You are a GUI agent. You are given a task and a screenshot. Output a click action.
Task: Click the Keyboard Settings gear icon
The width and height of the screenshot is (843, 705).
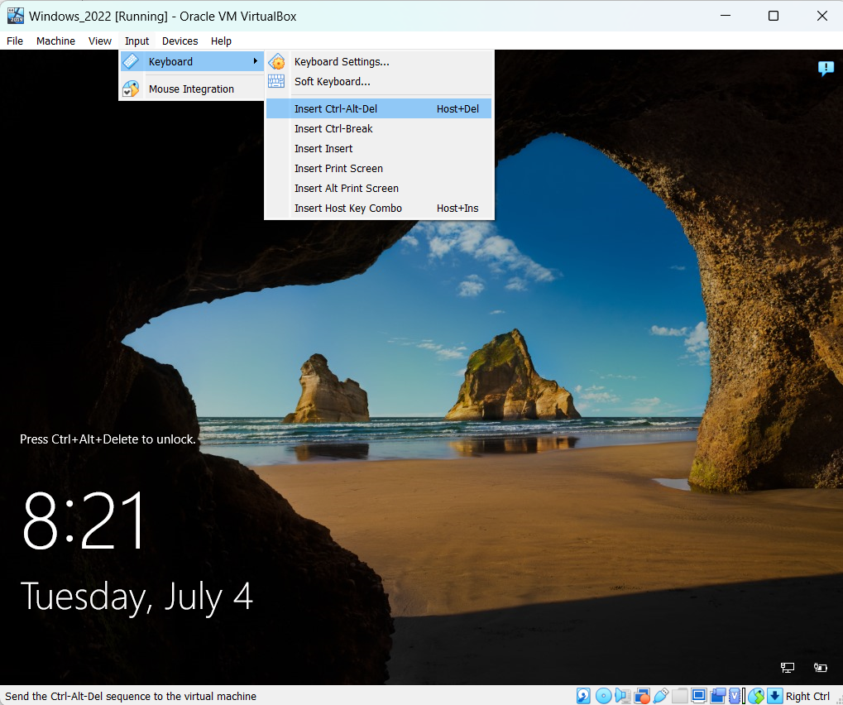(277, 62)
